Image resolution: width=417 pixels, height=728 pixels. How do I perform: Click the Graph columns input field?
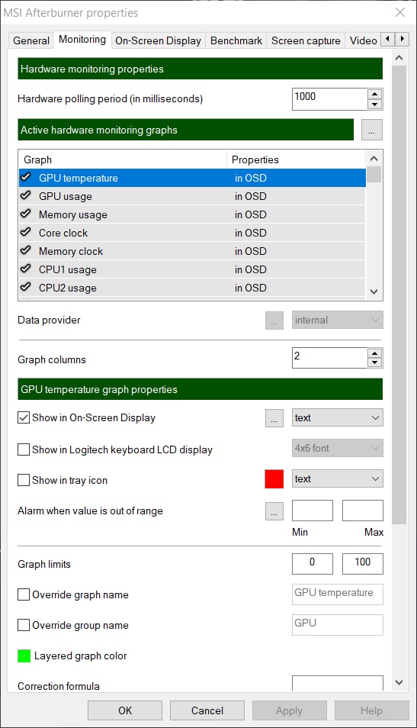pyautogui.click(x=330, y=358)
